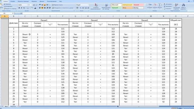Click the Автосумма sigma icon
The height and width of the screenshot is (109, 194).
tap(164, 4)
